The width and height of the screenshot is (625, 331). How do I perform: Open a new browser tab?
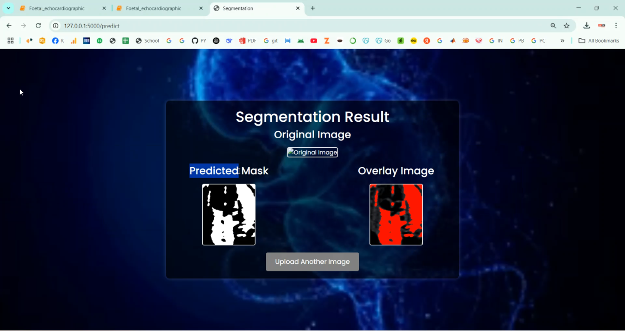[x=312, y=8]
